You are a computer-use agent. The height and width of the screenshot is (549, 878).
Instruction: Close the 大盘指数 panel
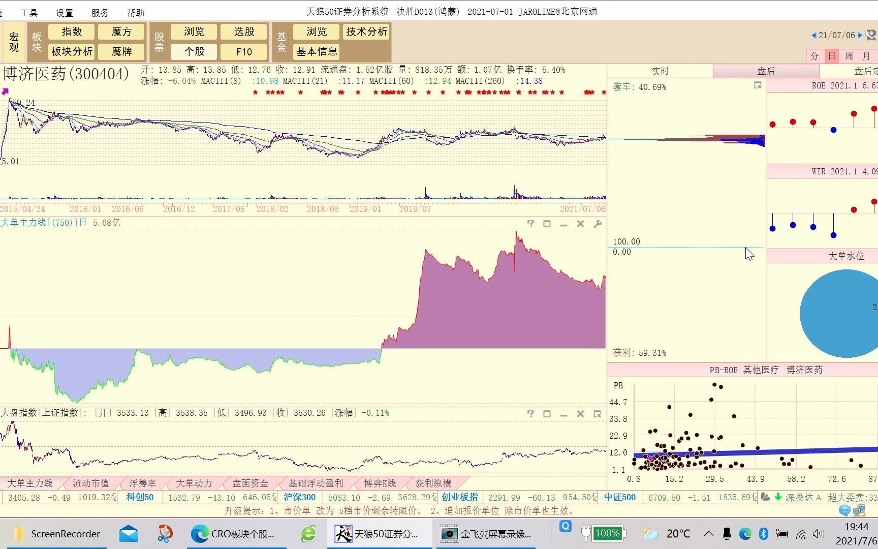[x=580, y=414]
